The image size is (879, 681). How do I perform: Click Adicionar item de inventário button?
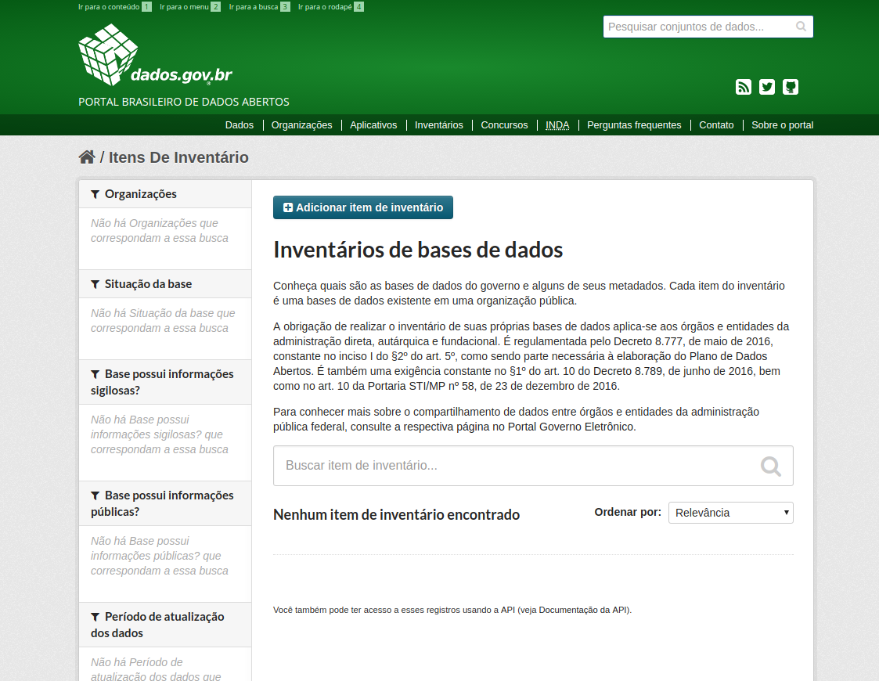[x=362, y=207]
